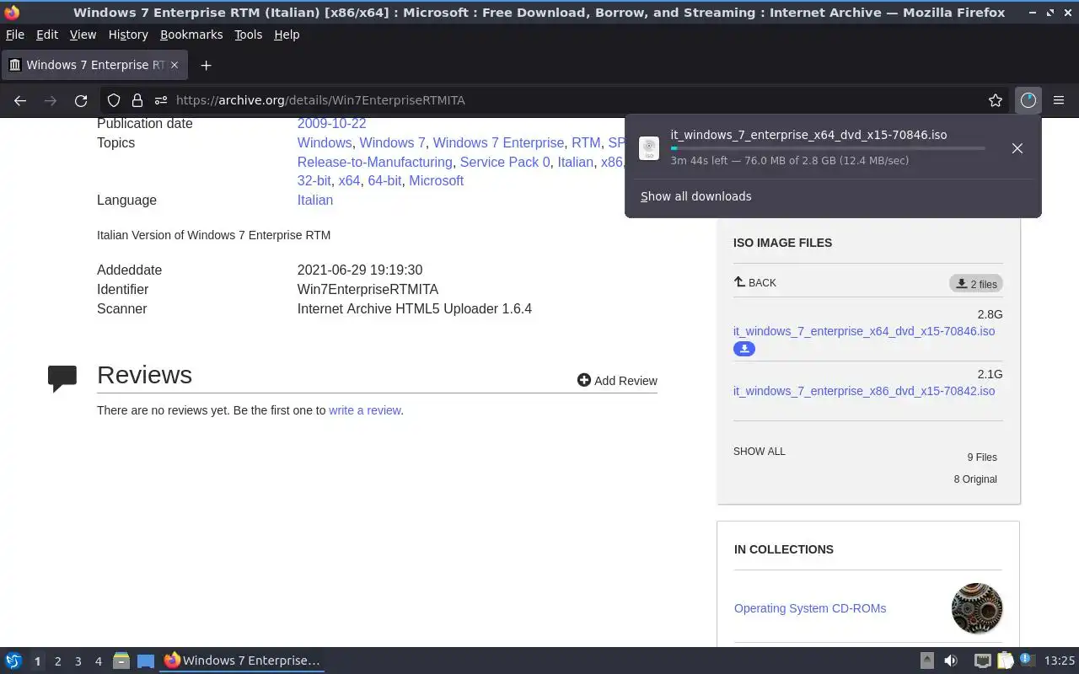Open the Italian language link
1079x674 pixels.
tap(315, 200)
